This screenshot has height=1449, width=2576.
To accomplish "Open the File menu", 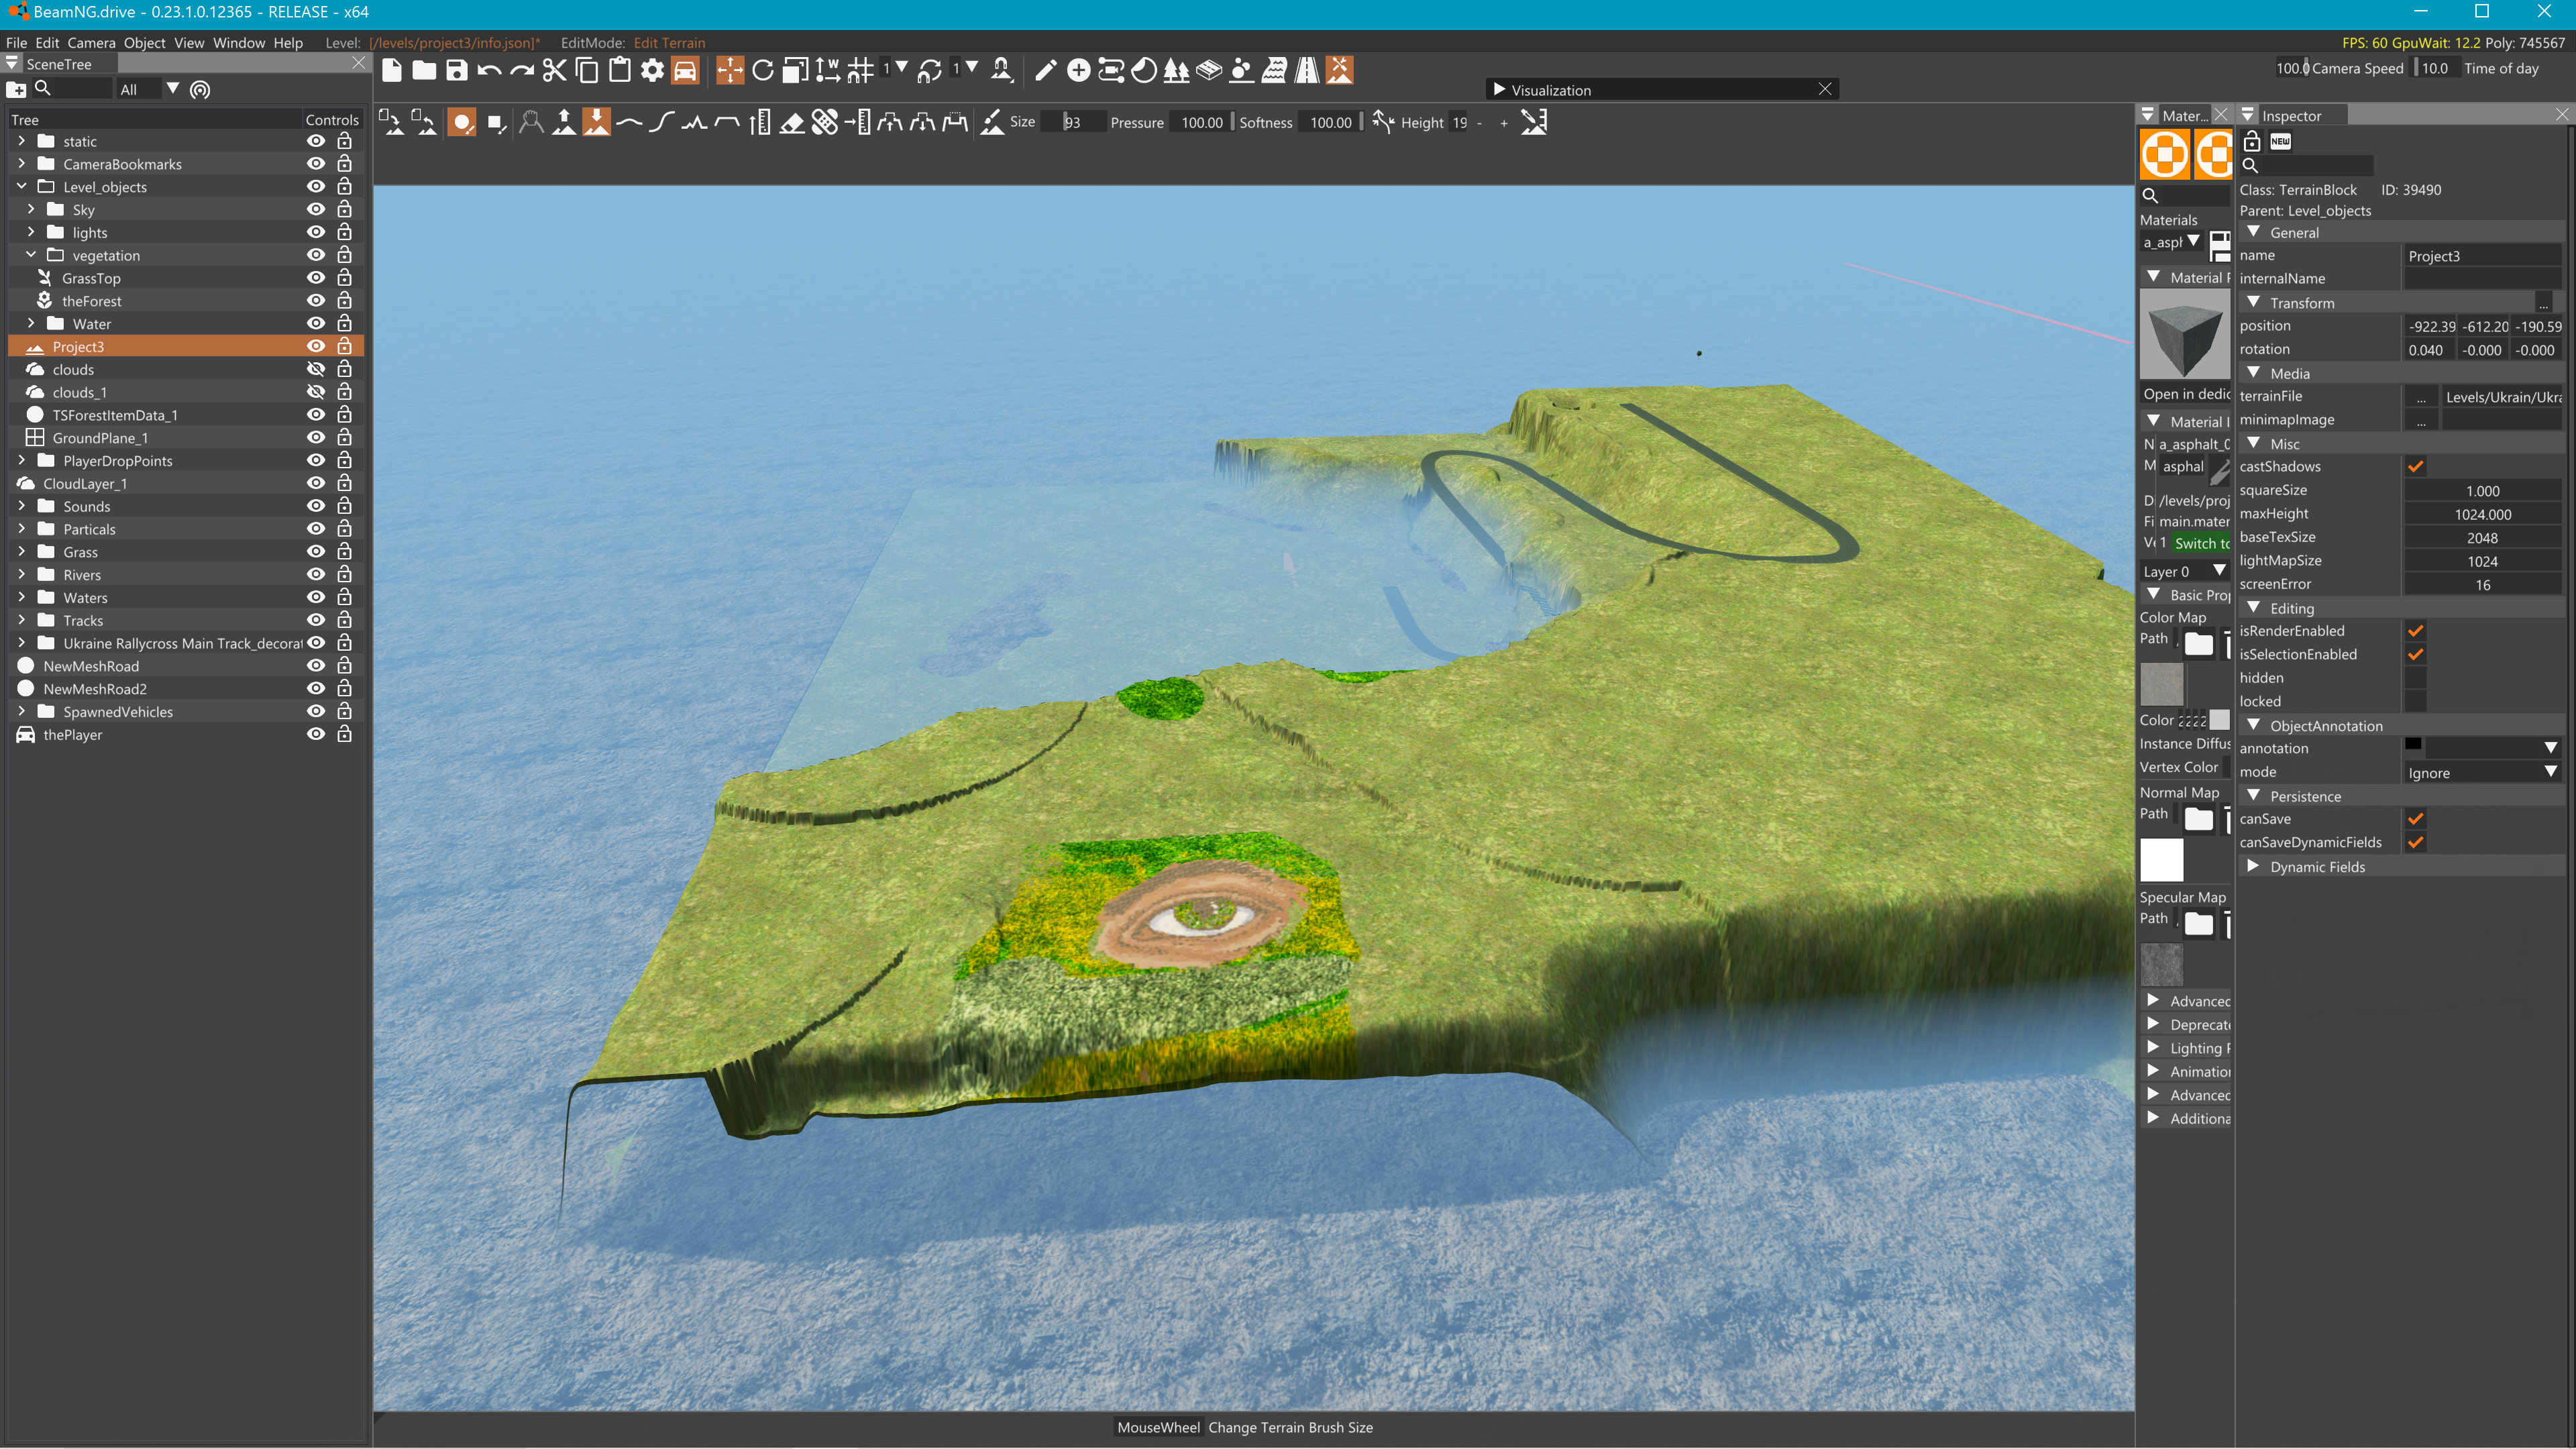I will pyautogui.click(x=16, y=42).
